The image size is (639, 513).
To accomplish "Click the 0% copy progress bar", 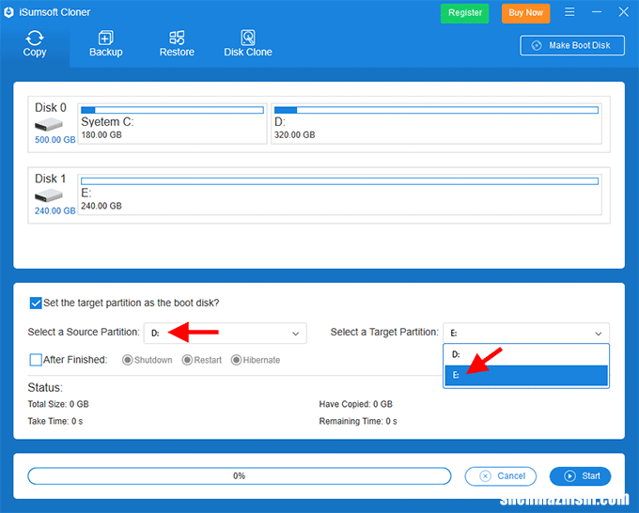I will click(x=240, y=476).
